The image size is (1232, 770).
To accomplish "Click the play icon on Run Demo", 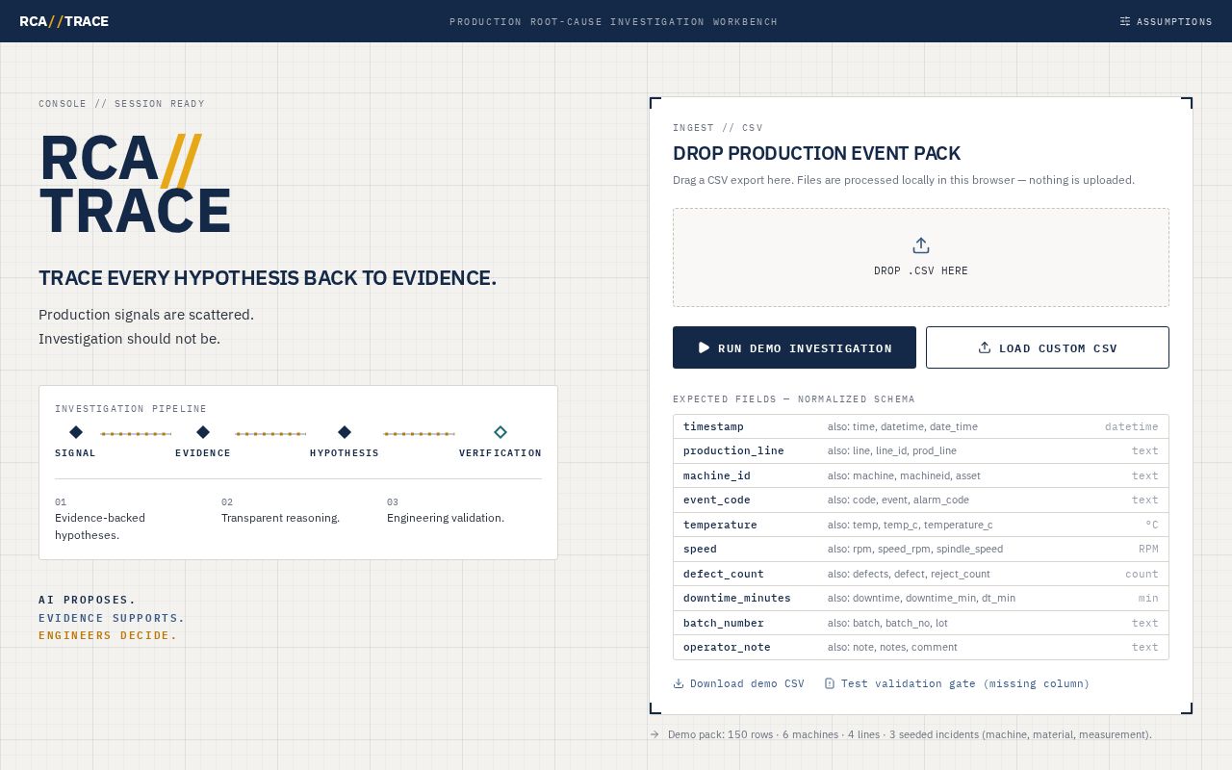I will 704,347.
